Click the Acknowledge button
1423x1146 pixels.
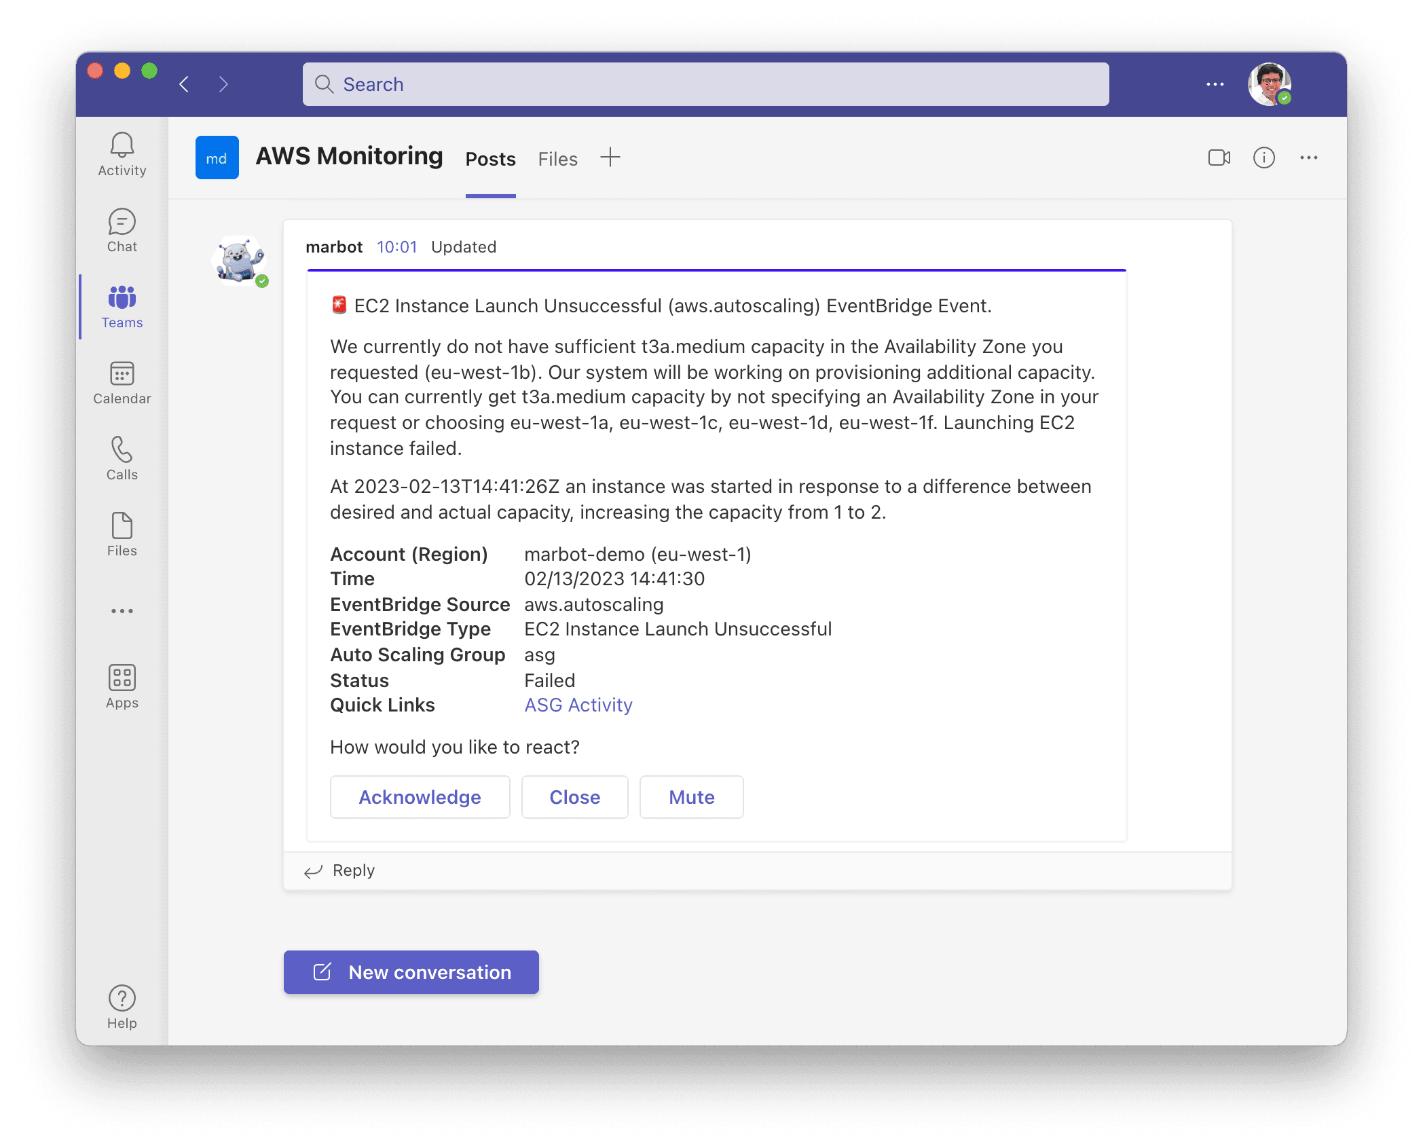click(x=420, y=798)
